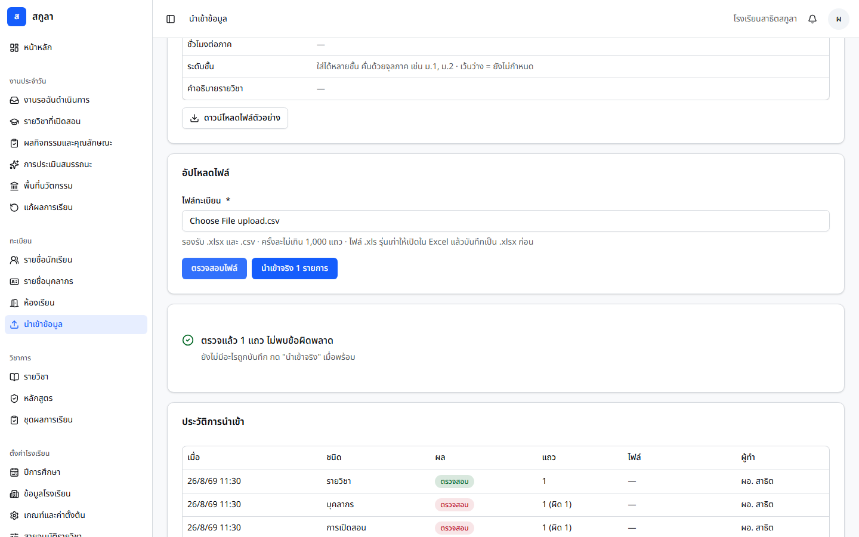This screenshot has height=537, width=859.
Task: Click the ผล column header
Action: pos(440,458)
